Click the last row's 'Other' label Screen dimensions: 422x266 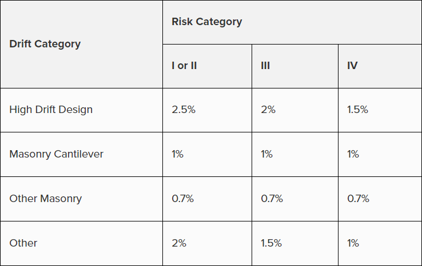click(x=23, y=243)
